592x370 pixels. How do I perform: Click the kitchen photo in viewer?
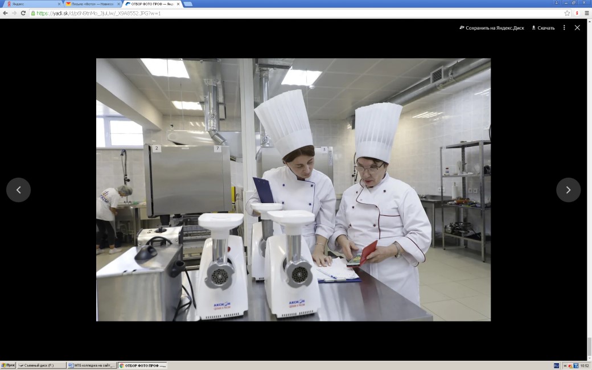coord(293,190)
